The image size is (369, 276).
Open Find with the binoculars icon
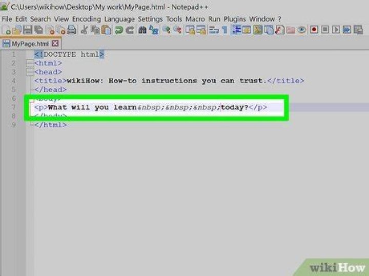pos(143,30)
